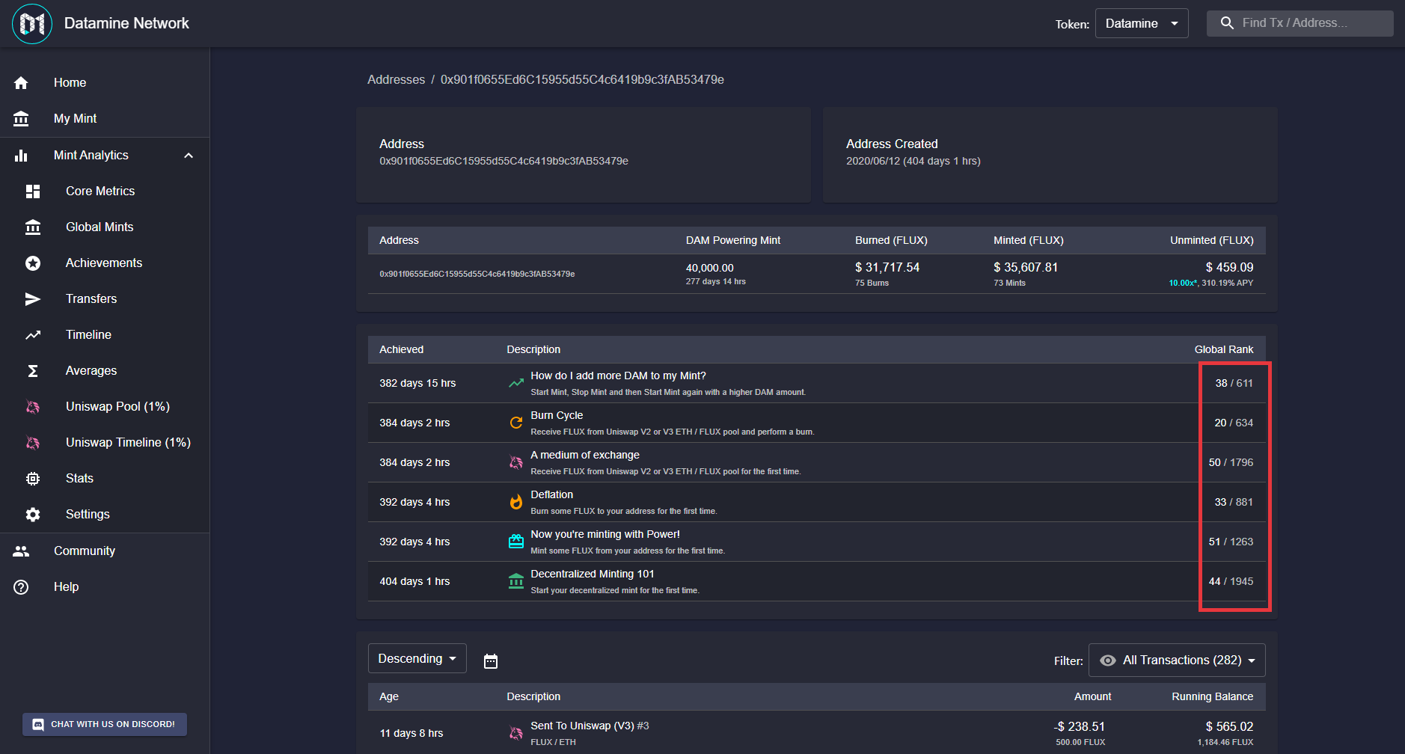Click the Deflation flame icon

[516, 502]
